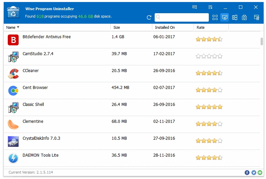Click Bitdefender's star rating
The width and height of the screenshot is (266, 179).
[x=209, y=39]
